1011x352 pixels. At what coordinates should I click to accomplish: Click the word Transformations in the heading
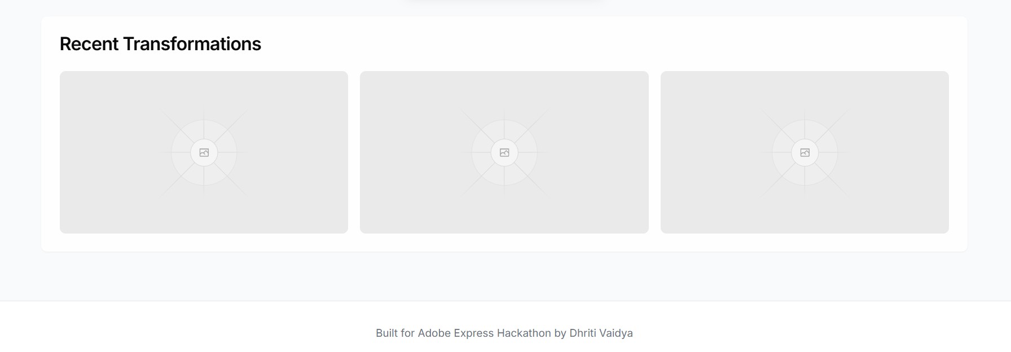click(x=192, y=44)
